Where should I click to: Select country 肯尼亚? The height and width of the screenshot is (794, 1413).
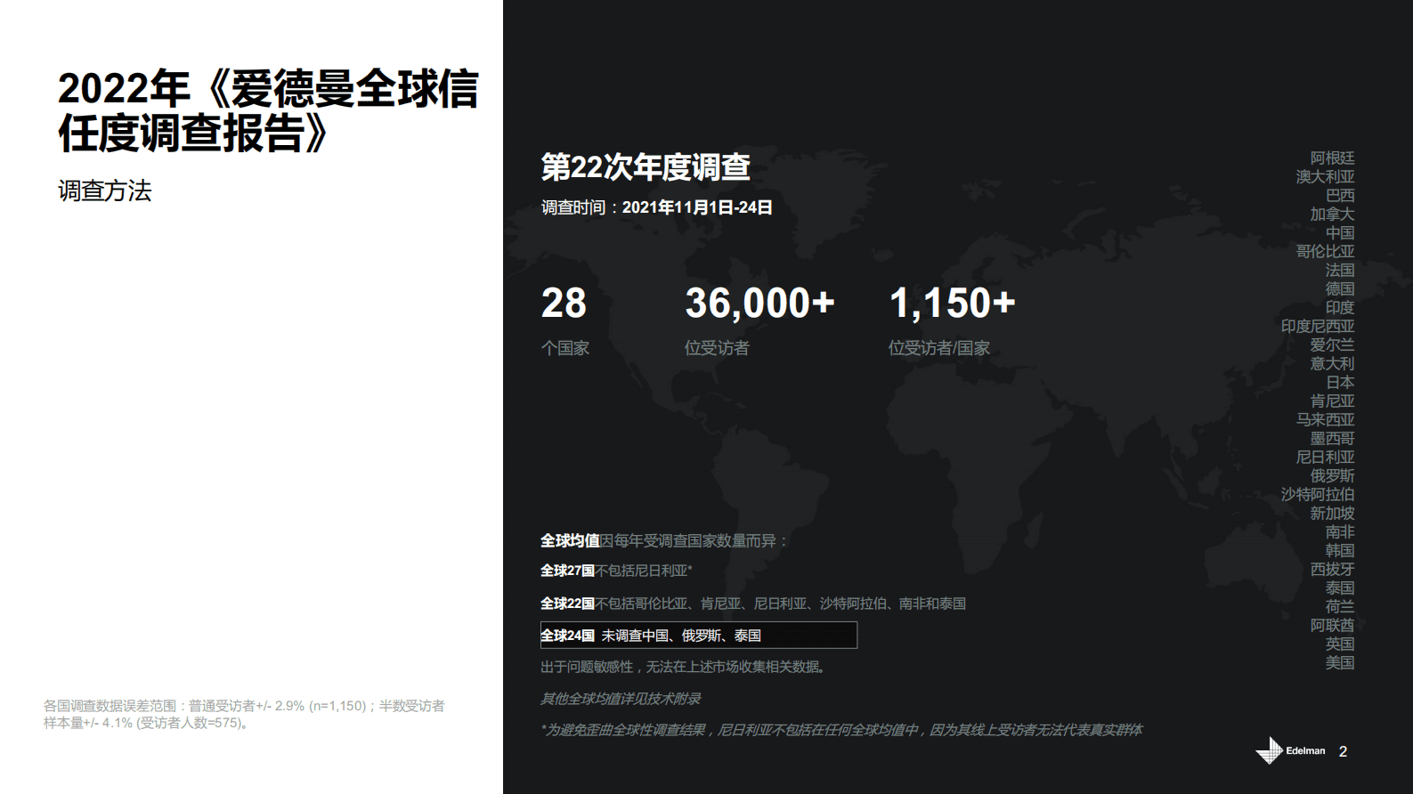pyautogui.click(x=1332, y=401)
